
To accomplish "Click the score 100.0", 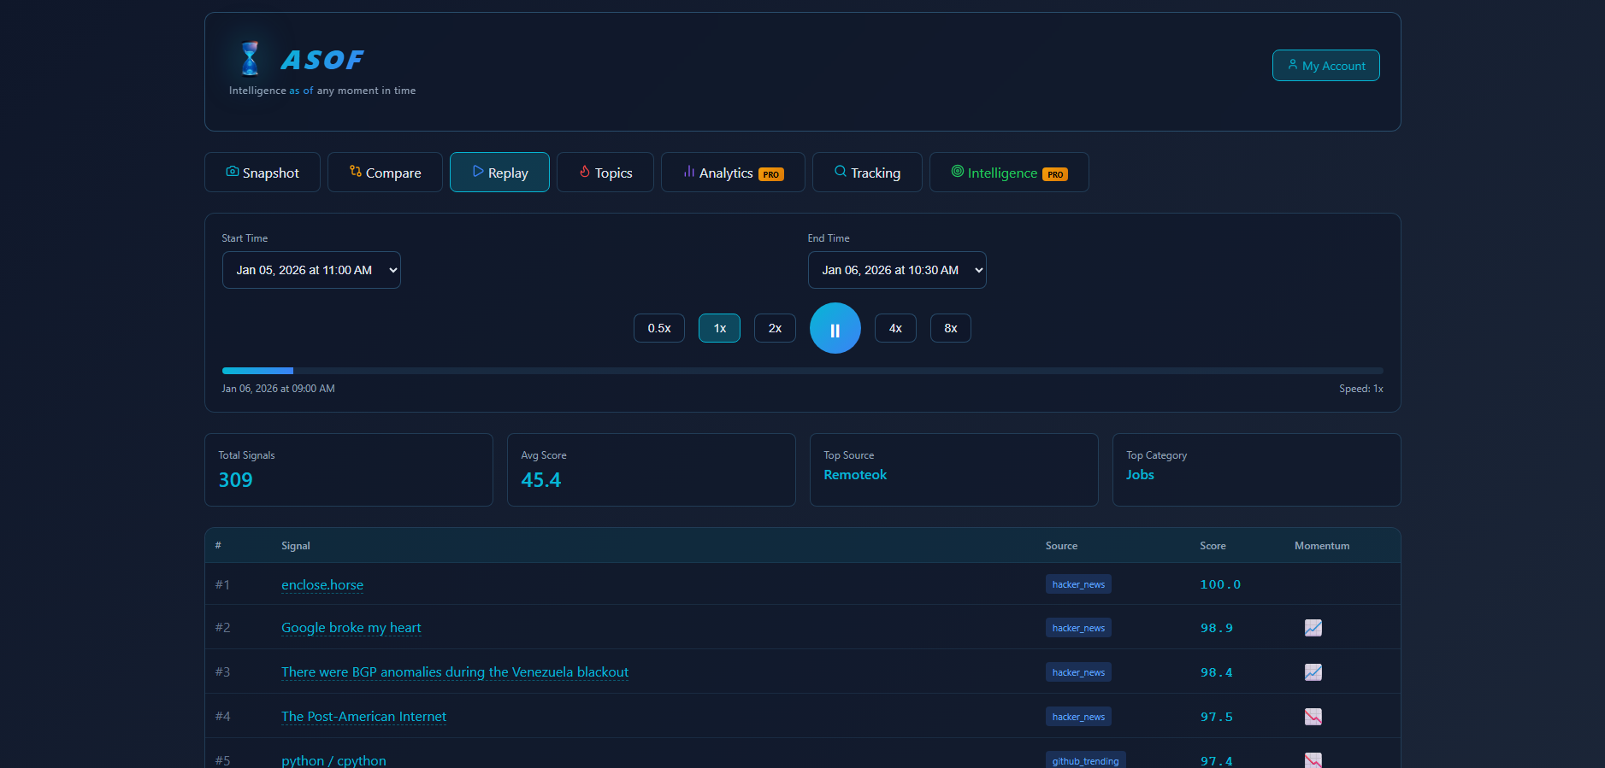I will [x=1220, y=584].
